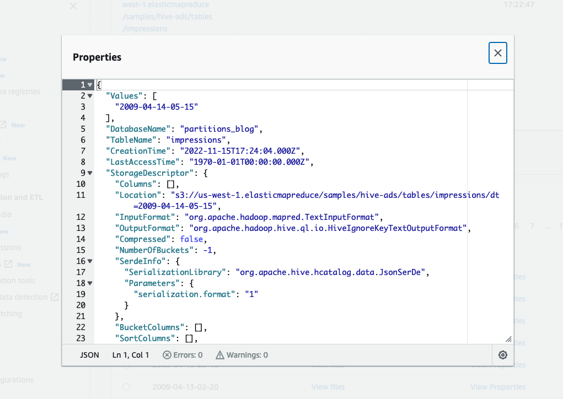This screenshot has height=399, width=563.
Task: Click line number 23 in the gutter
Action: click(x=81, y=338)
